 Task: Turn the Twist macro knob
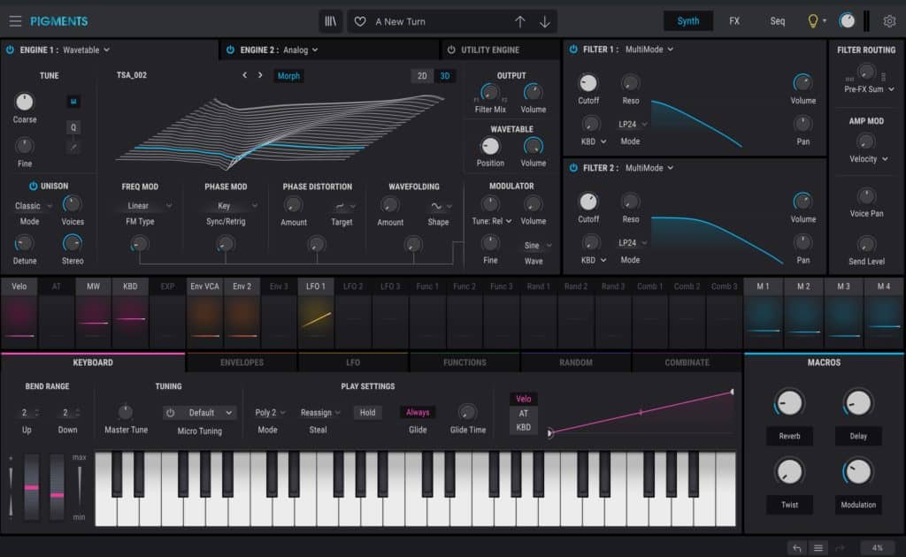pyautogui.click(x=789, y=471)
